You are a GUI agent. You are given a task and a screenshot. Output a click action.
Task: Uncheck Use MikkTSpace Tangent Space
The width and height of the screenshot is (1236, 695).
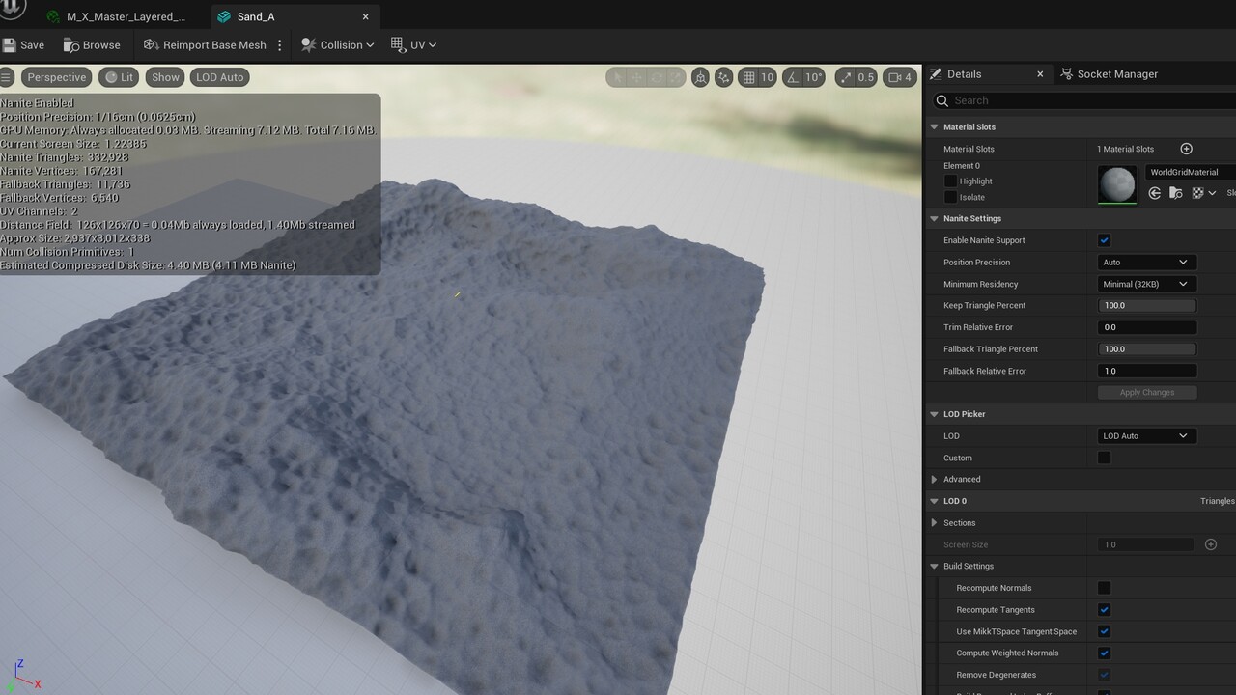pos(1105,631)
